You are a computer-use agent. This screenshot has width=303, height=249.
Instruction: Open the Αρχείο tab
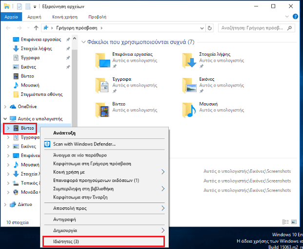tap(11, 17)
